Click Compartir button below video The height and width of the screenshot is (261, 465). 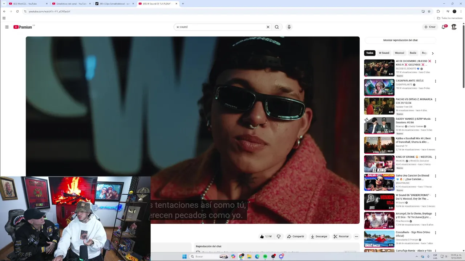coord(295,236)
